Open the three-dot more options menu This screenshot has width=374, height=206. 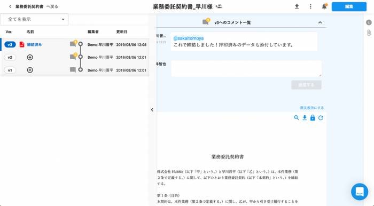point(310,6)
